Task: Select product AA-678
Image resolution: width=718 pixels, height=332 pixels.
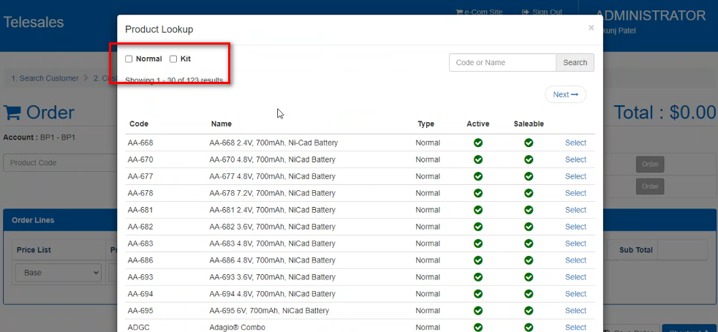Action: [575, 193]
